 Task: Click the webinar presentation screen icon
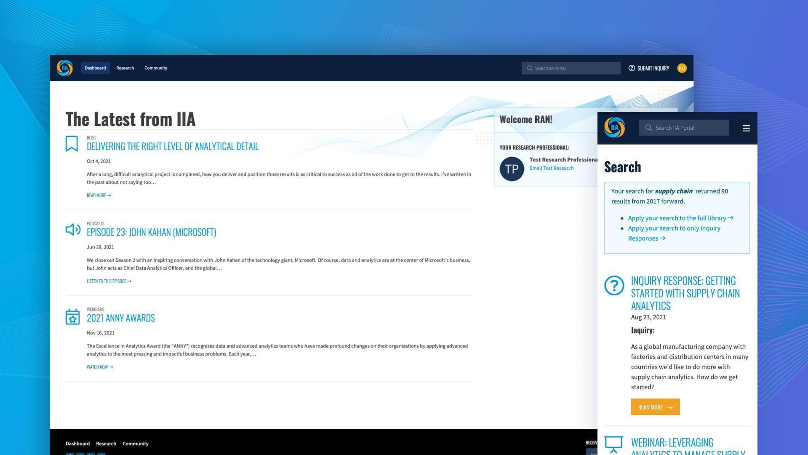coord(613,444)
